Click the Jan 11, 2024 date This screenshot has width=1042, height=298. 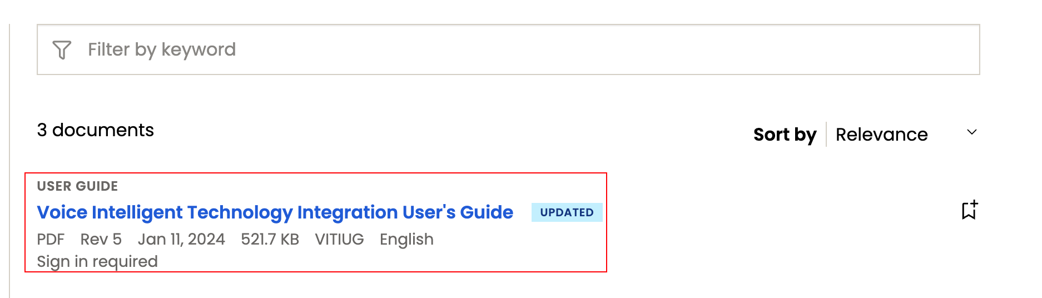(x=181, y=239)
